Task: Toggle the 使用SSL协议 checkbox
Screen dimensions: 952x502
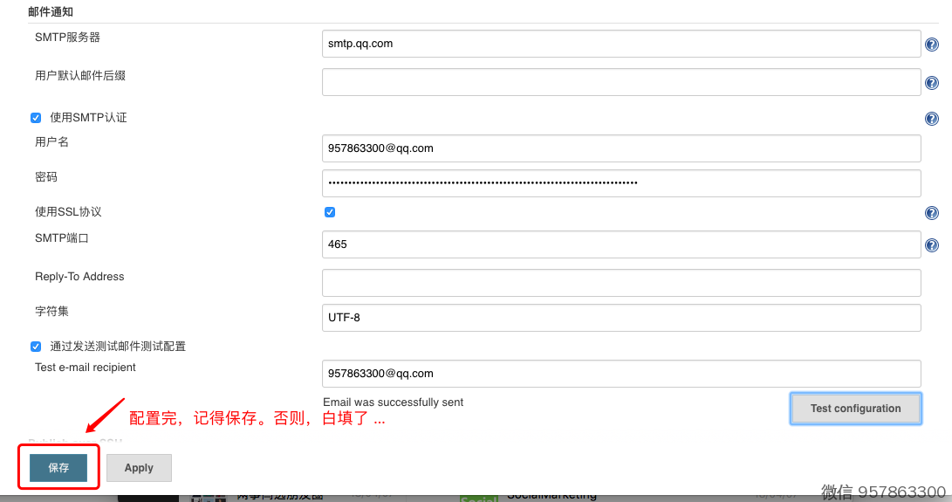Action: (330, 212)
